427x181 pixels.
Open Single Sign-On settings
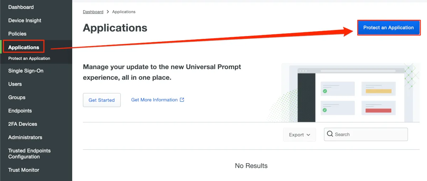[x=26, y=71]
